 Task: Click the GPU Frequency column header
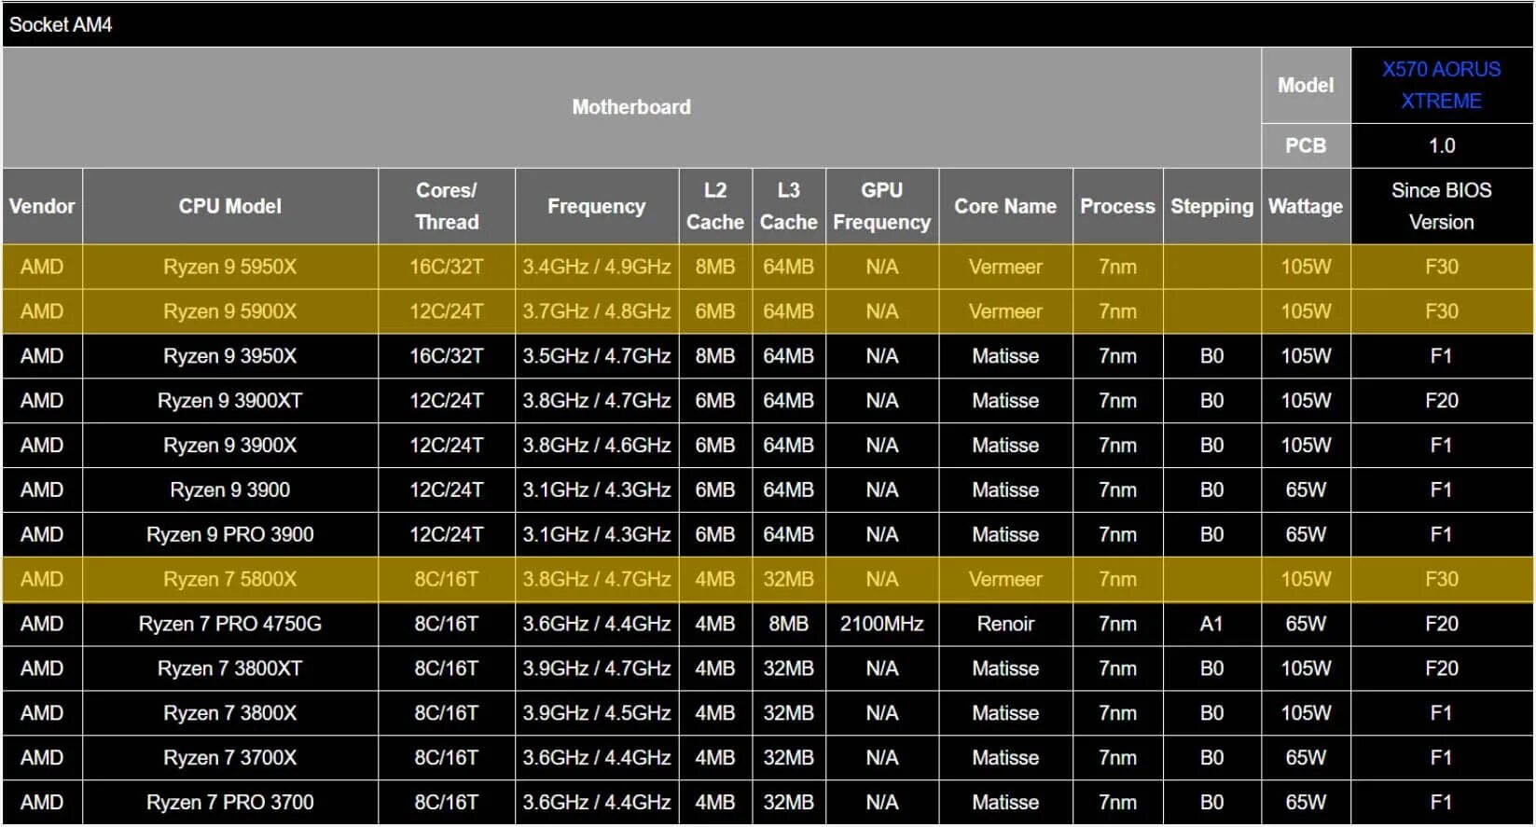click(x=882, y=206)
